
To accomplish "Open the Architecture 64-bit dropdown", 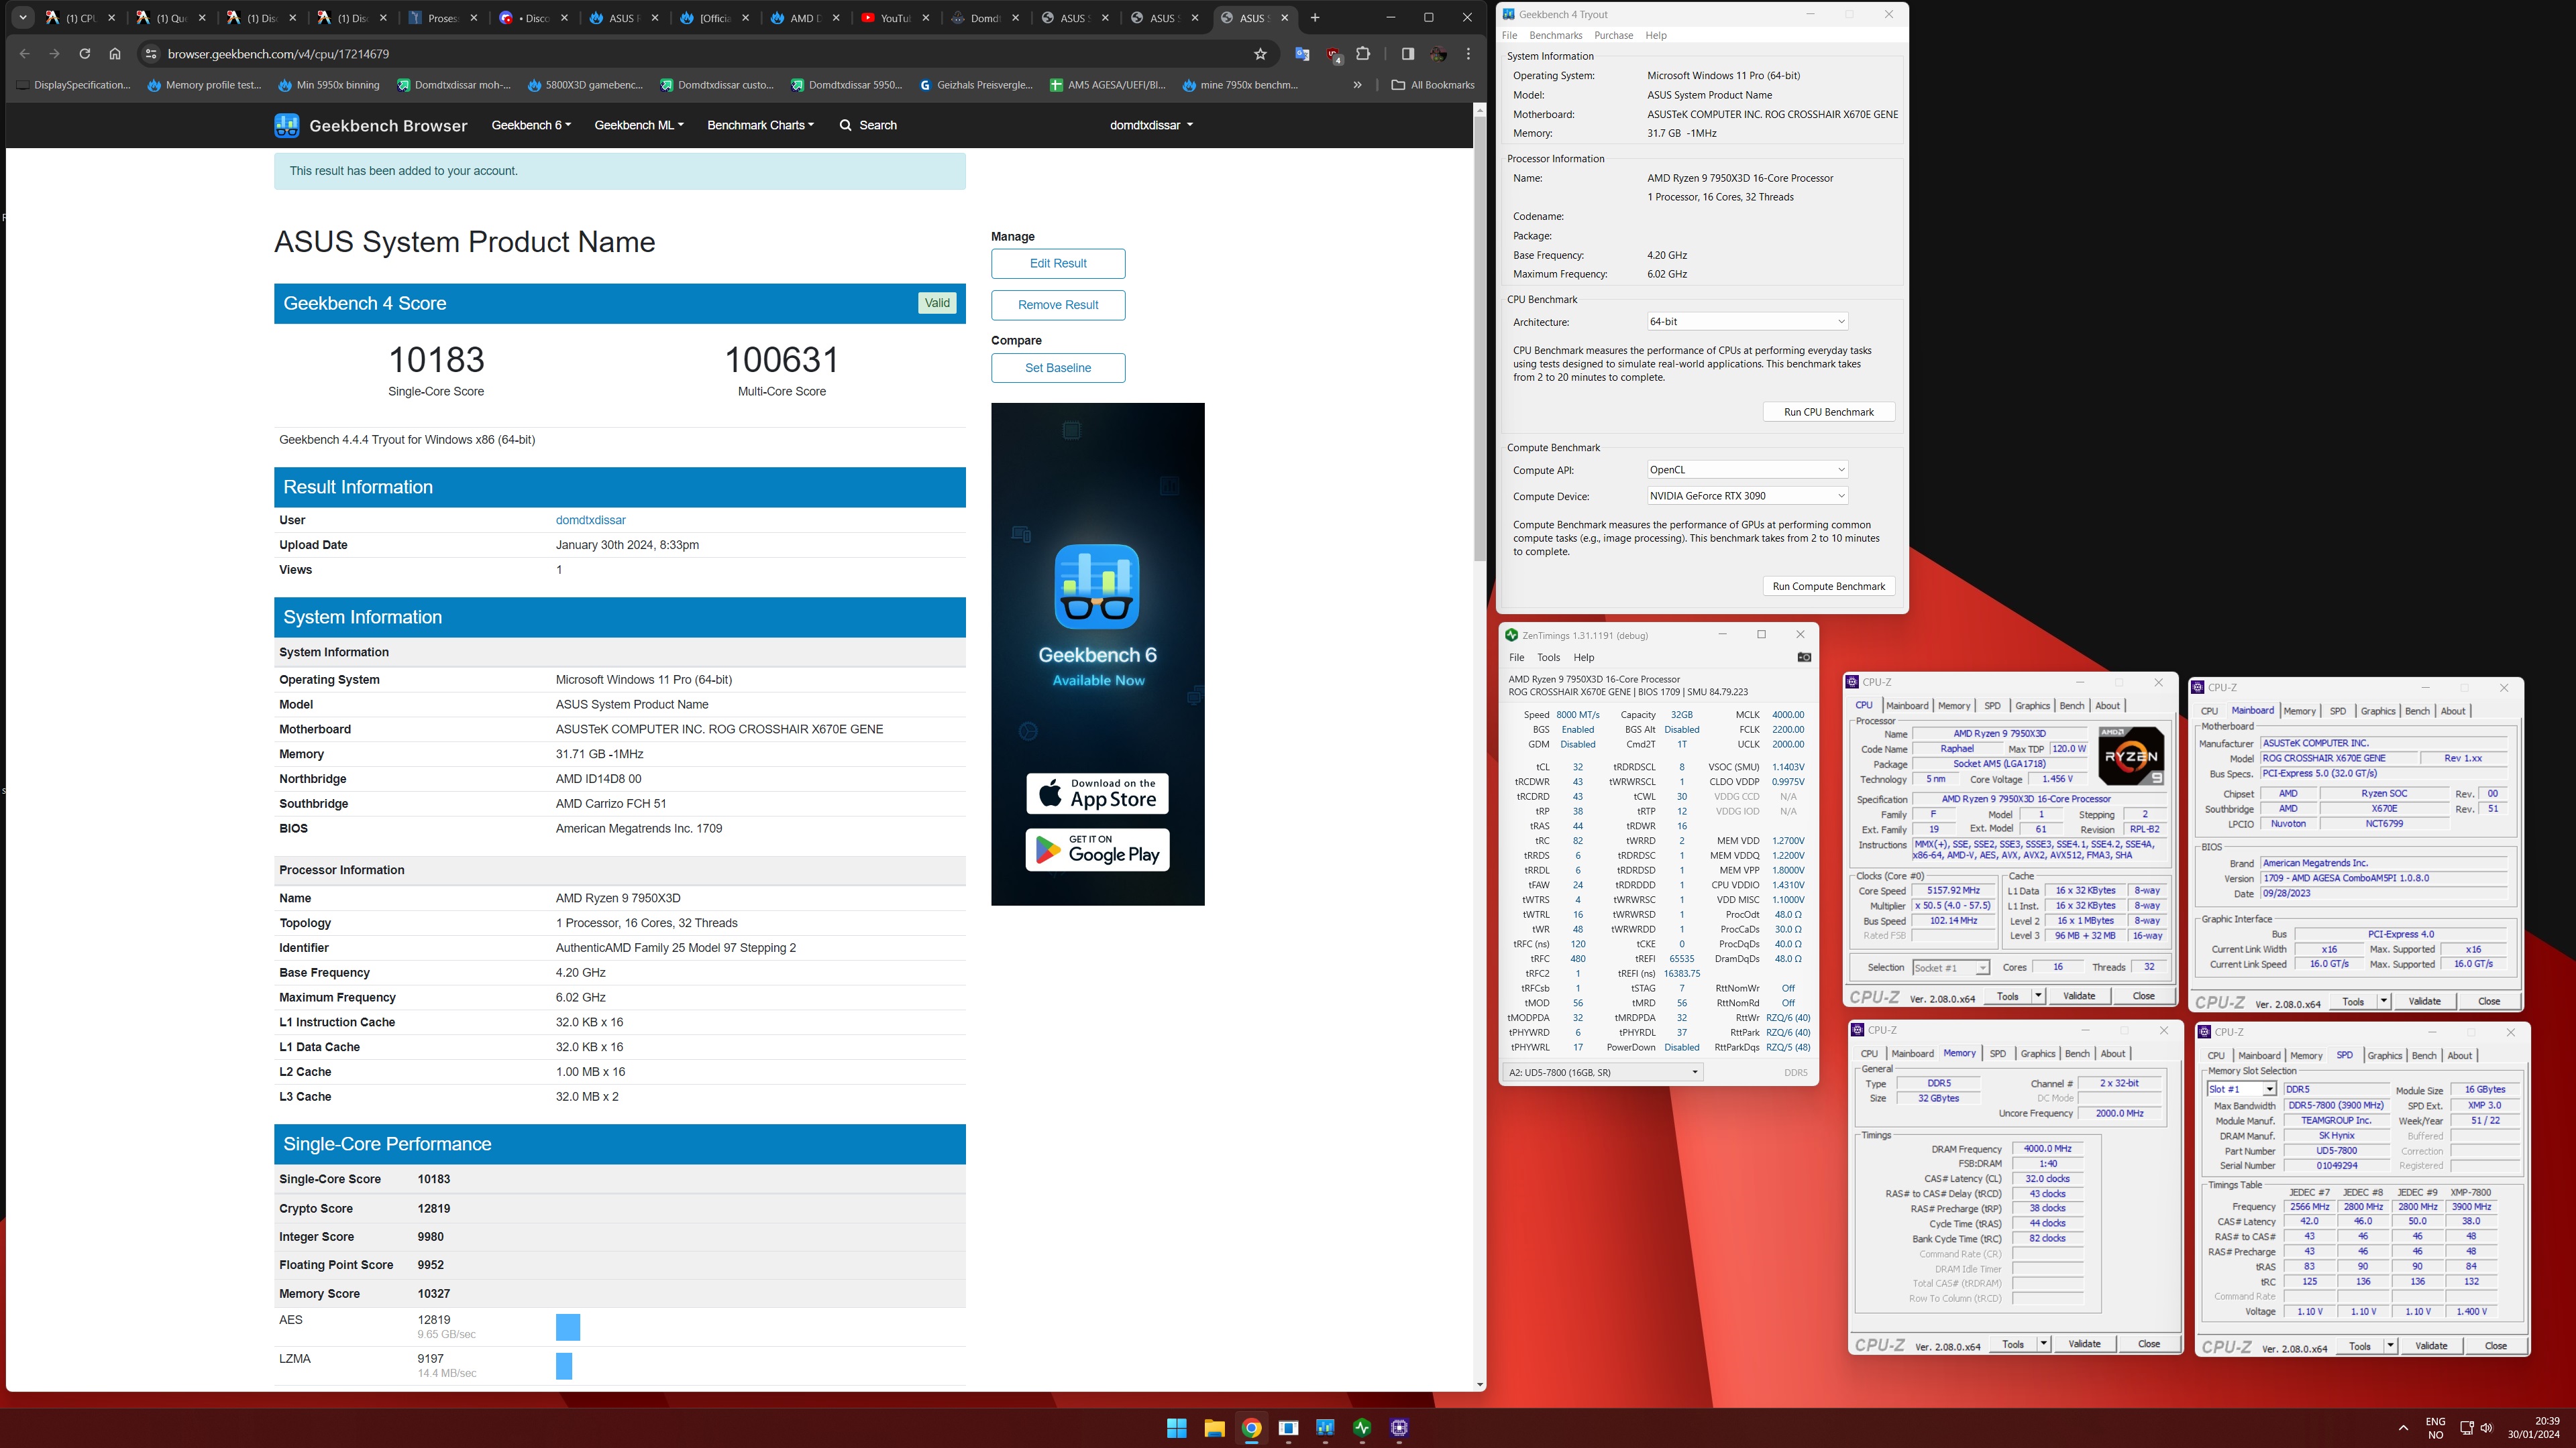I will (x=1747, y=322).
